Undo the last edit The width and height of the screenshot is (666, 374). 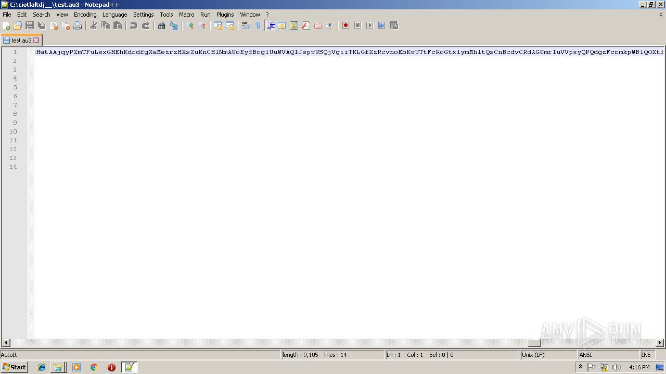pos(134,25)
